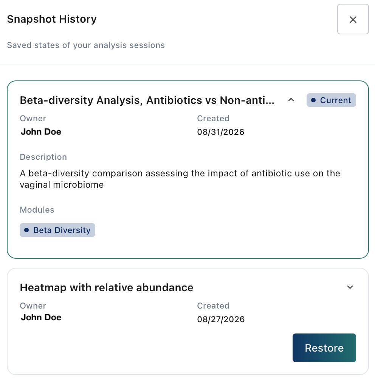The image size is (375, 389).
Task: Click the created date 08/27/2026
Action: click(221, 319)
